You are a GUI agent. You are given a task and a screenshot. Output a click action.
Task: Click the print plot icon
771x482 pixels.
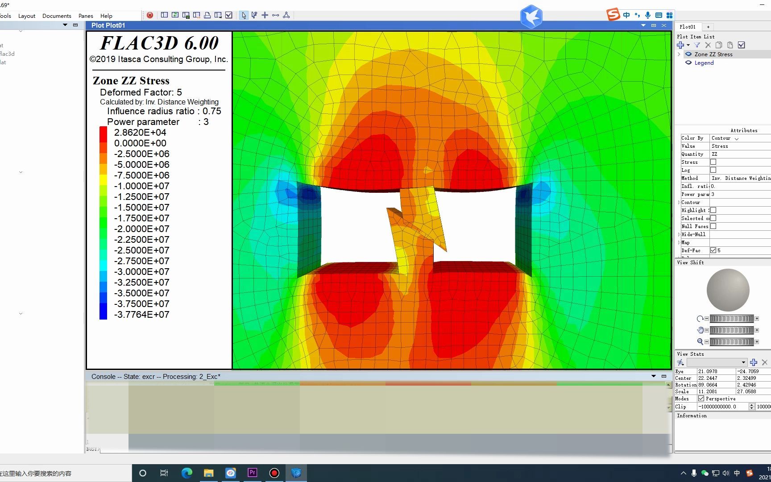coord(207,15)
